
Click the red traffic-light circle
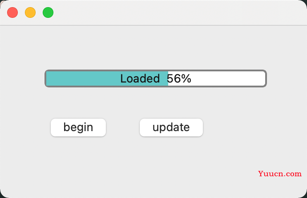(x=12, y=12)
